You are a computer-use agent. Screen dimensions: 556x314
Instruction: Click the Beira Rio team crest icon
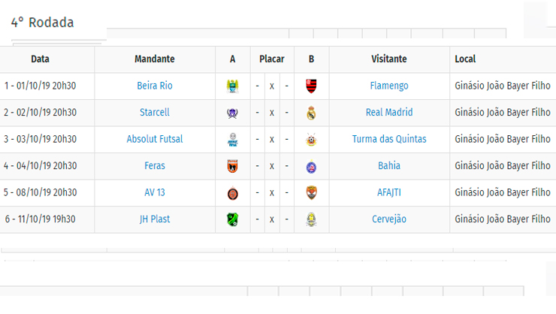click(233, 86)
